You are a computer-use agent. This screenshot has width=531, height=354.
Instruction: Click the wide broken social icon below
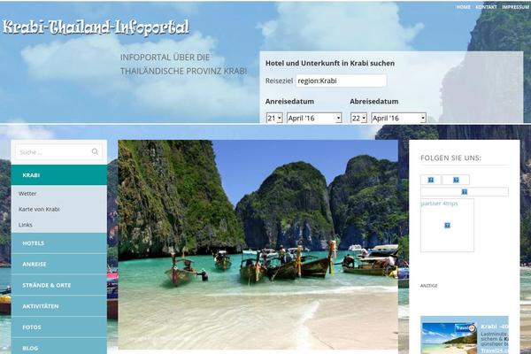(465, 192)
